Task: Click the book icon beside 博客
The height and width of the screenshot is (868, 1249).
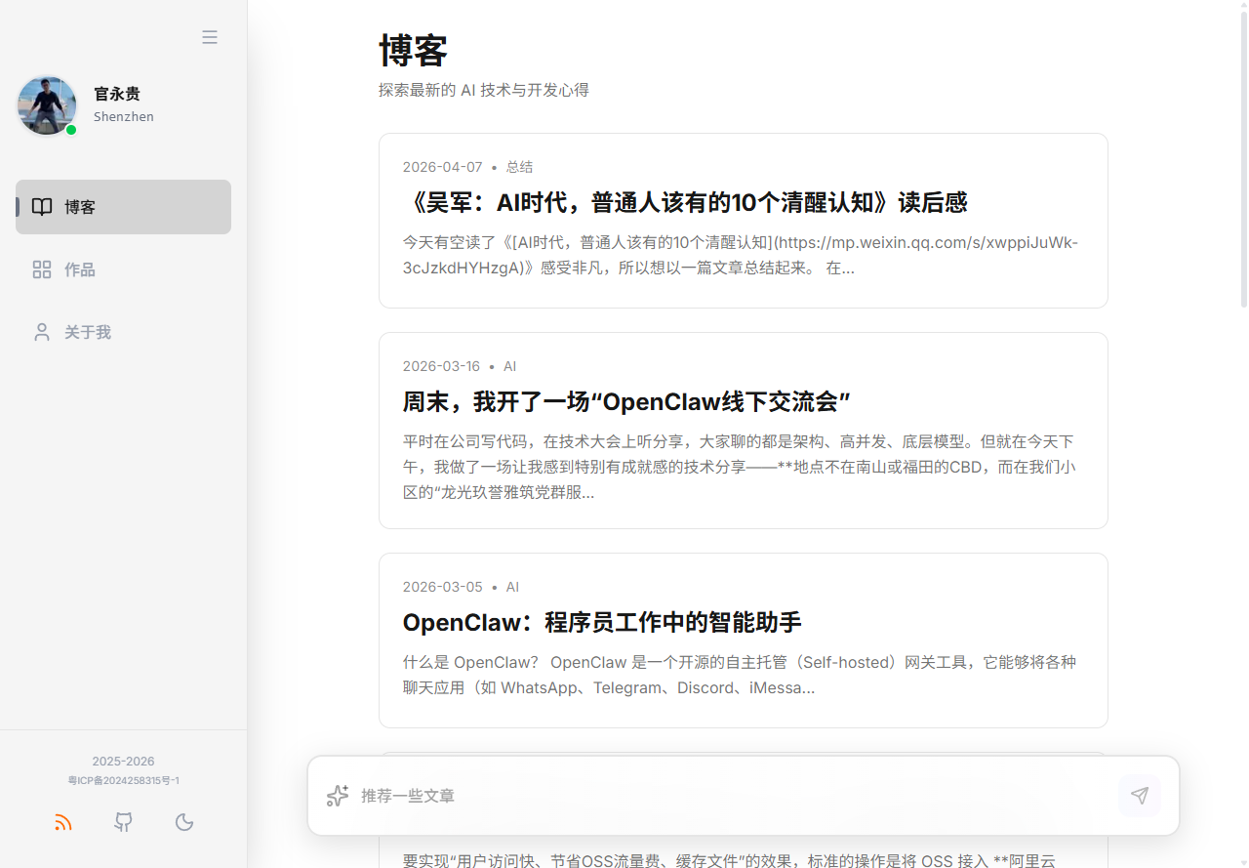Action: 42,207
